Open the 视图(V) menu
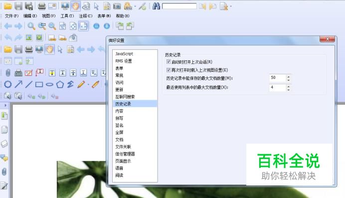 click(48, 16)
